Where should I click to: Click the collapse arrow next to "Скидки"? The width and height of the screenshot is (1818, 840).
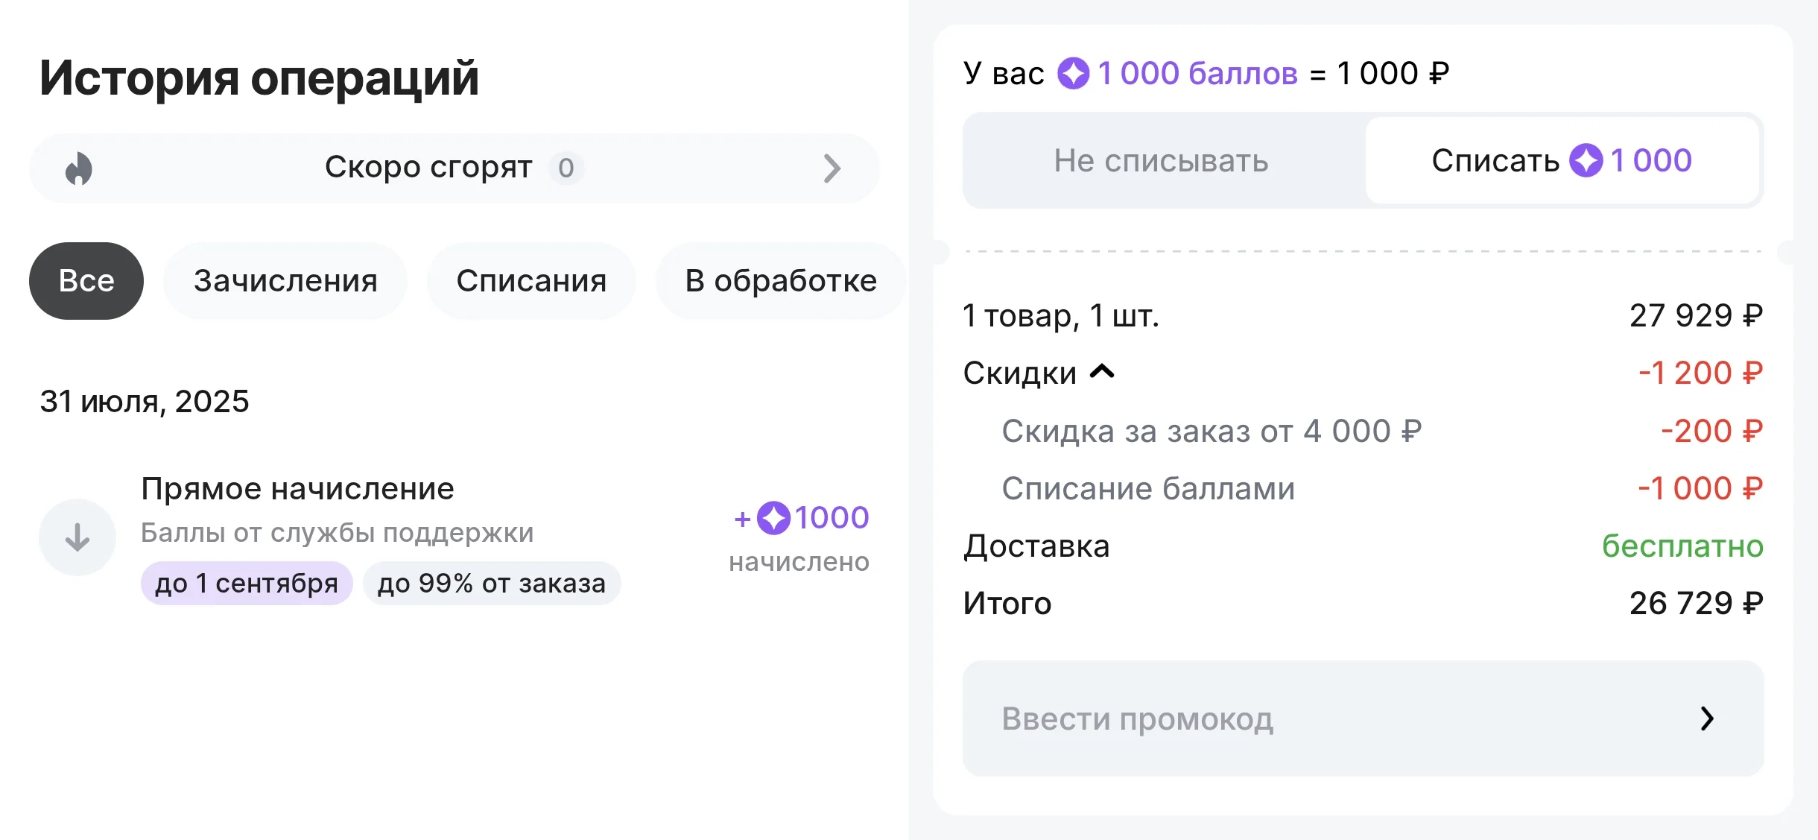[x=1101, y=372]
